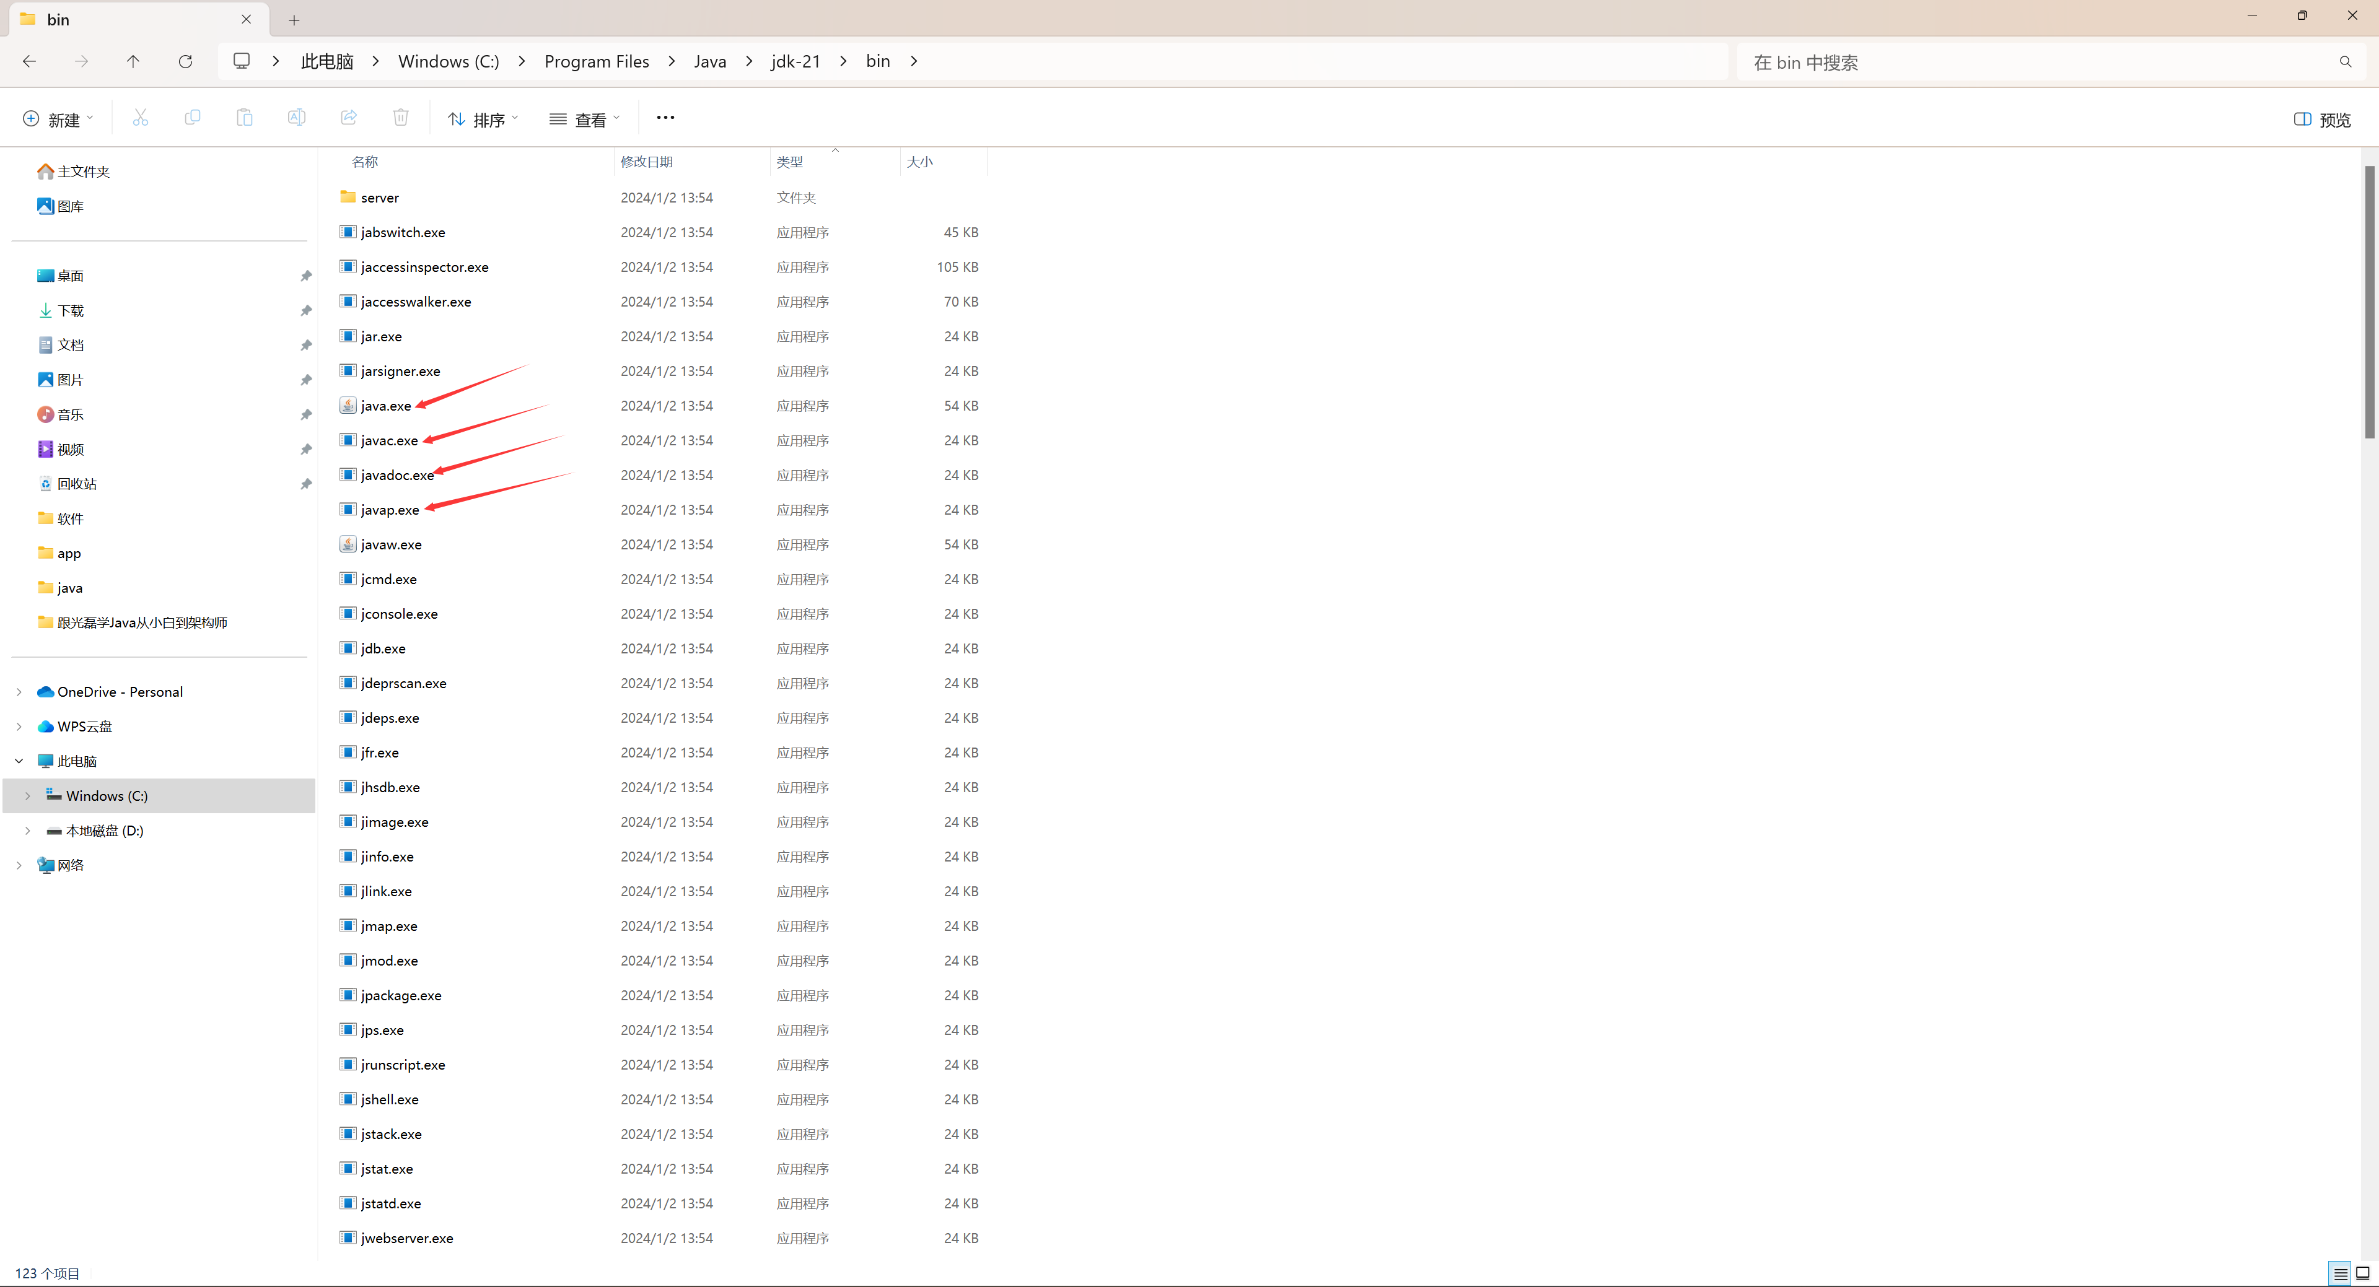Open the three-dot more options menu
The height and width of the screenshot is (1287, 2379).
pos(665,118)
